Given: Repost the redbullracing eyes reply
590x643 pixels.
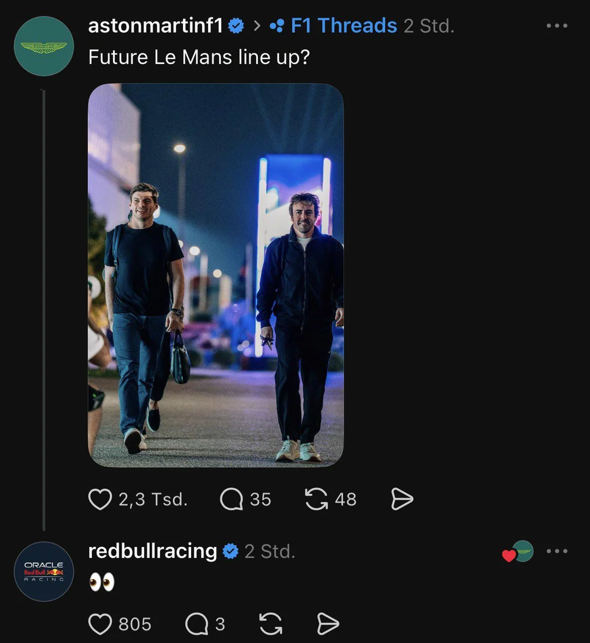Looking at the screenshot, I should [271, 624].
